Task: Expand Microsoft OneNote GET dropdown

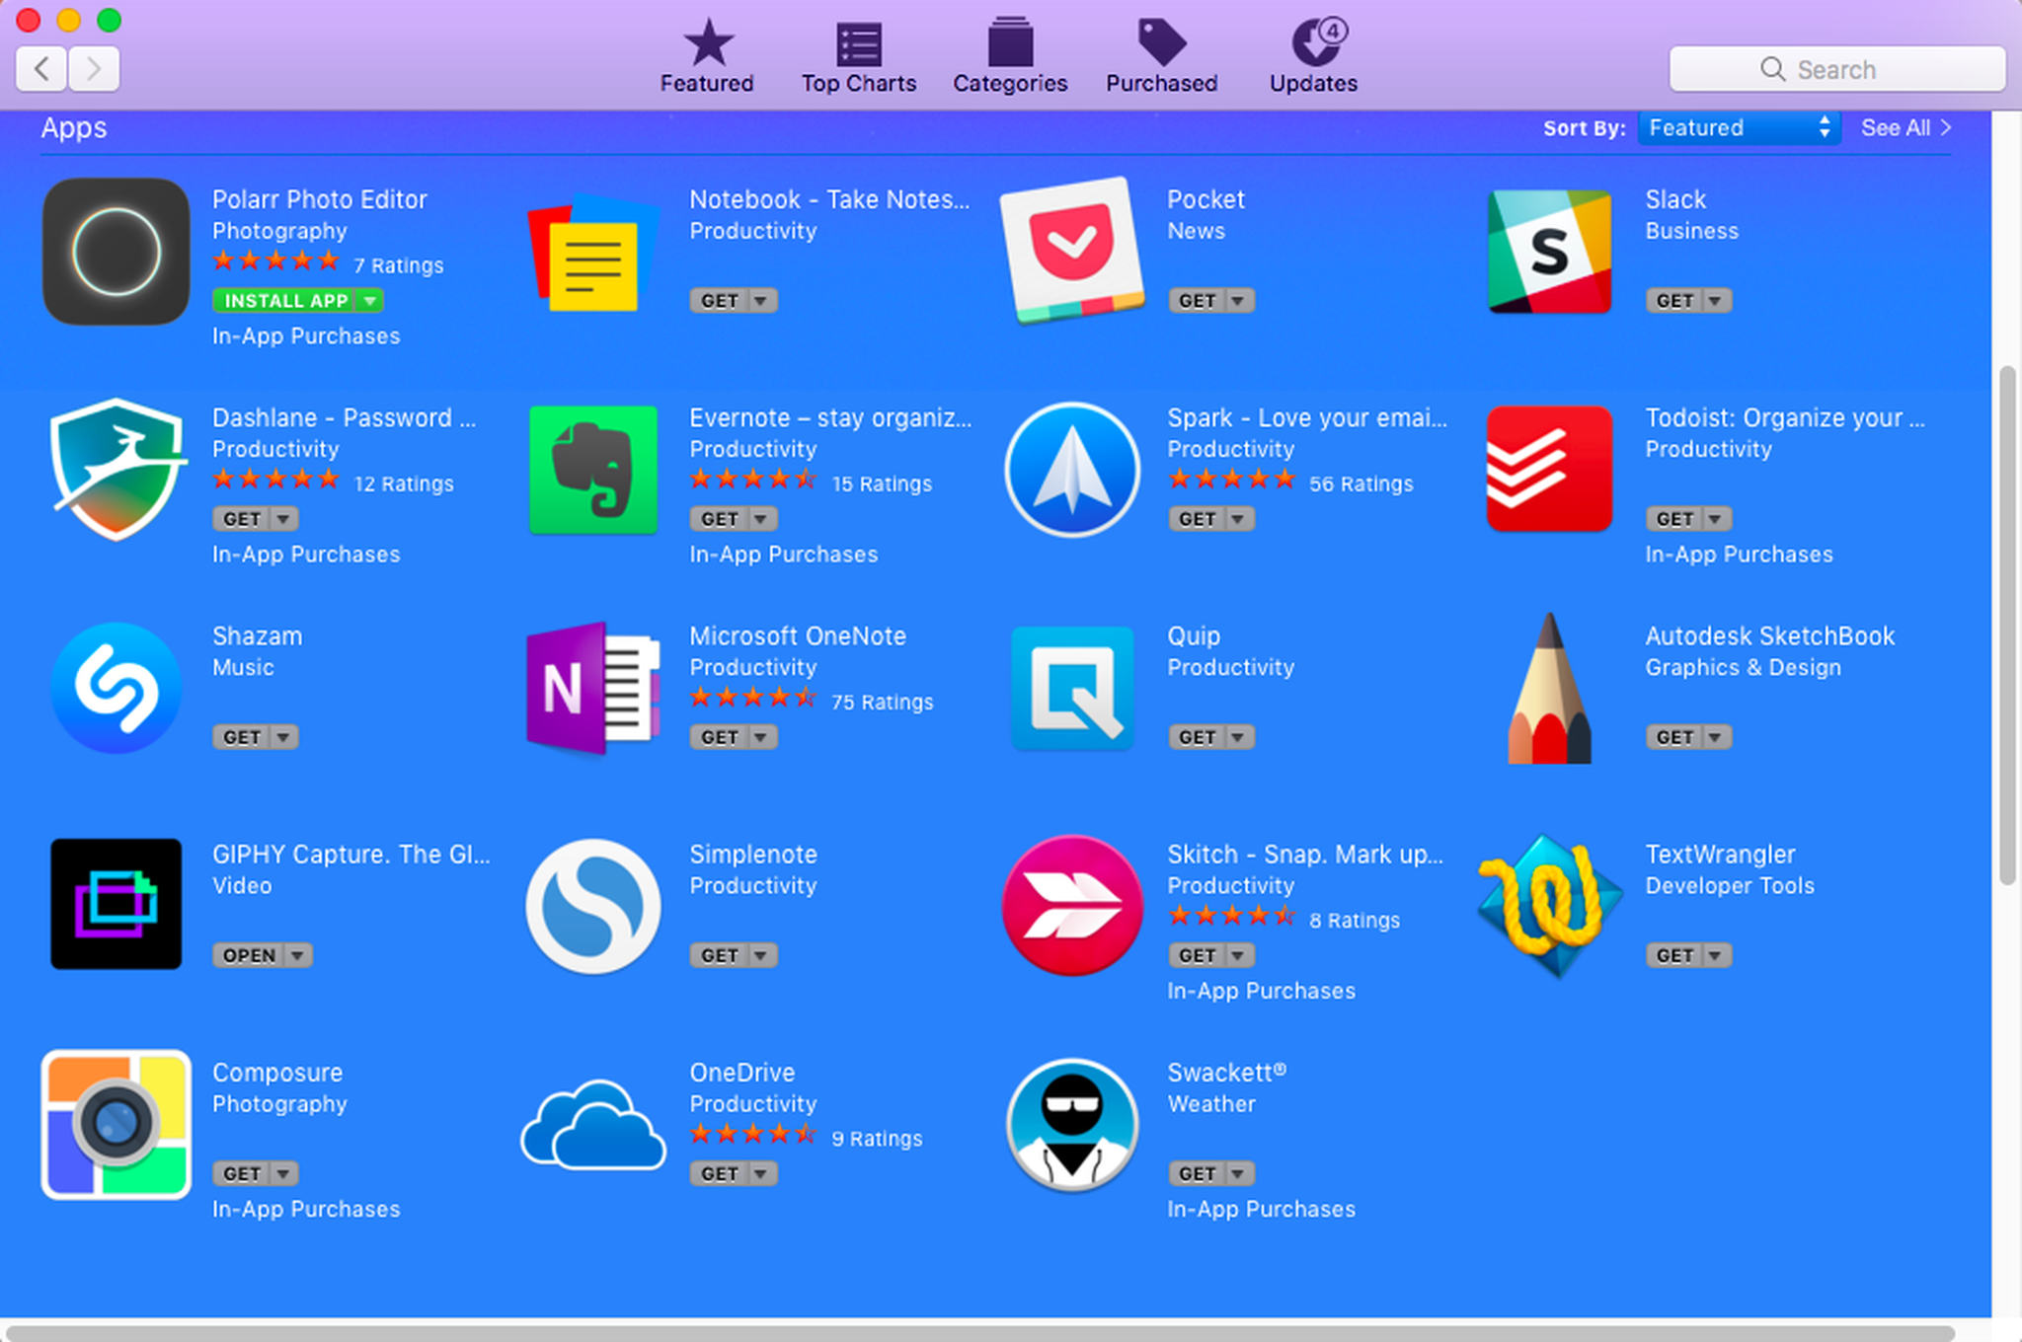Action: 765,737
